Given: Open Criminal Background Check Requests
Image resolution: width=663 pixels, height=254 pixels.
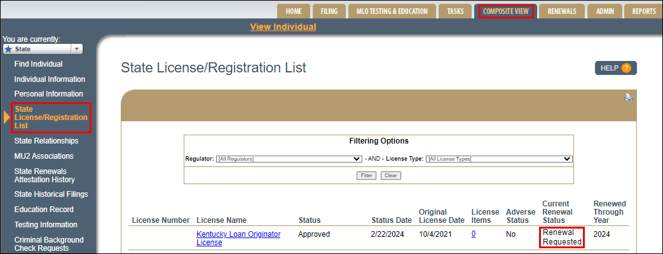Looking at the screenshot, I should pyautogui.click(x=49, y=244).
